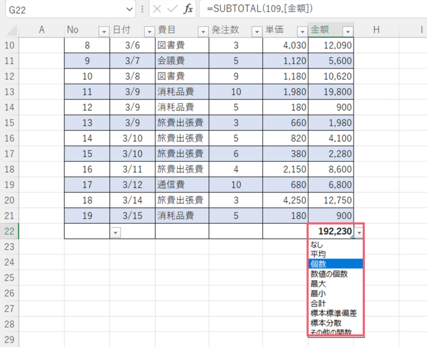
Task: Click the Cancel X icon in formula bar
Action: tap(158, 9)
